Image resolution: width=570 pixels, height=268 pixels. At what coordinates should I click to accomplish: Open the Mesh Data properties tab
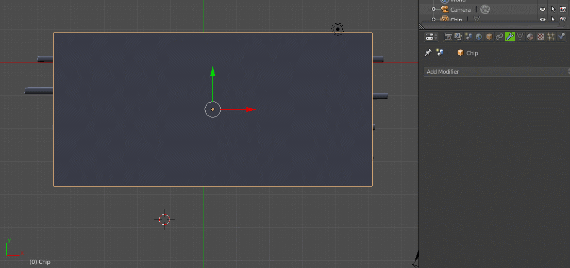click(520, 37)
